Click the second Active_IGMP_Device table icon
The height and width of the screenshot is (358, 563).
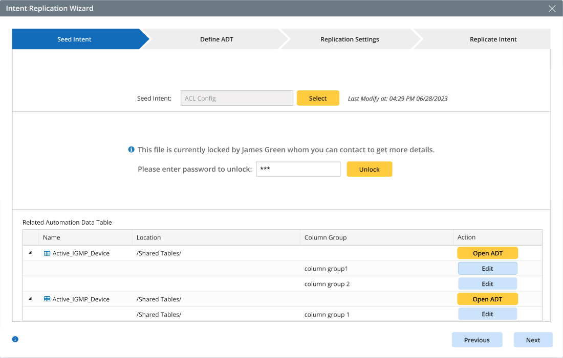pyautogui.click(x=47, y=299)
